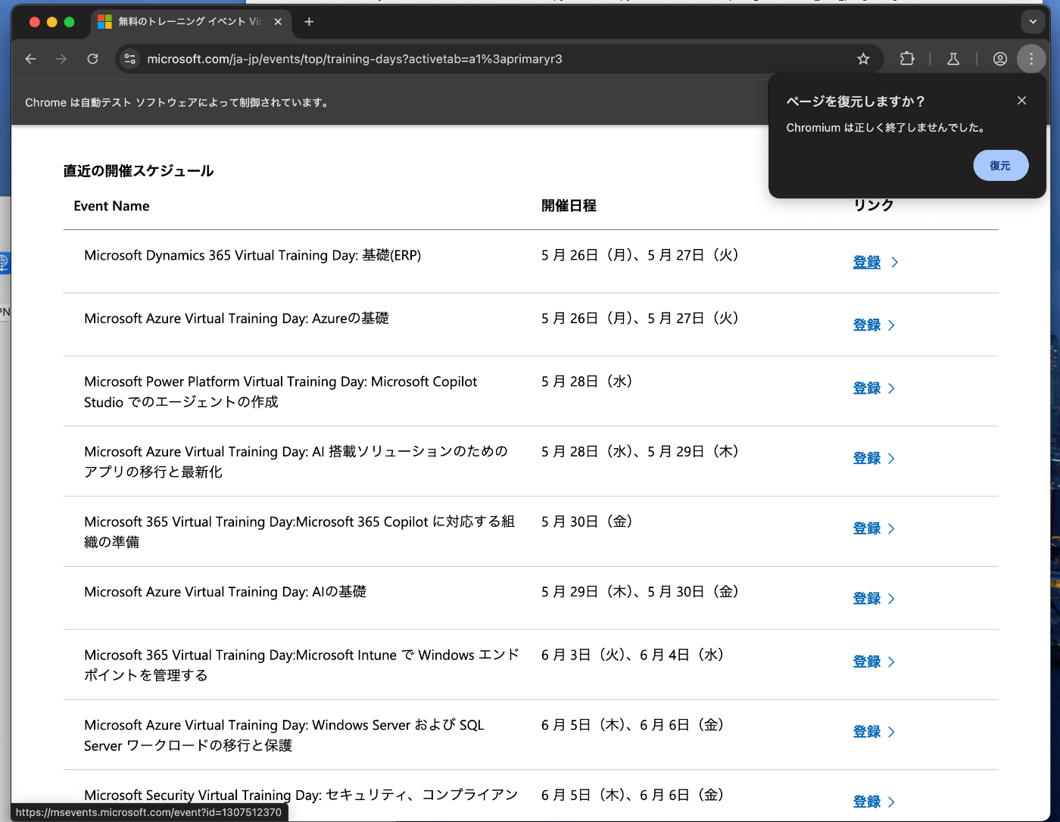The image size is (1060, 822).
Task: Go back to the previous page
Action: click(30, 59)
